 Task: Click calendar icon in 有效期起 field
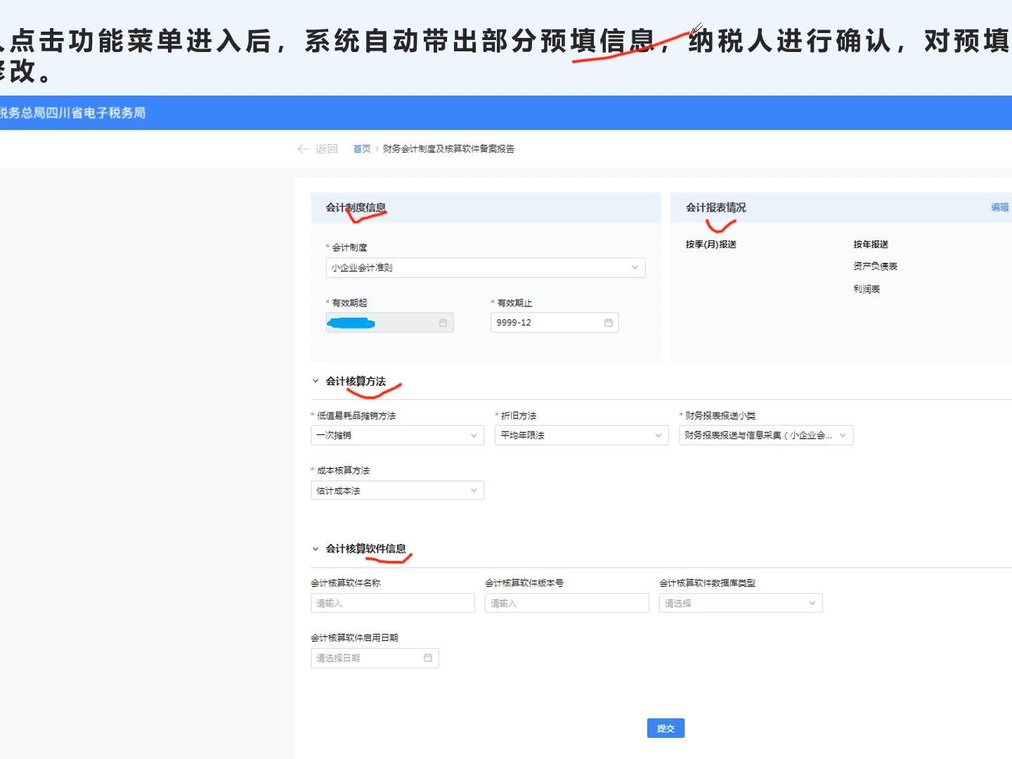point(443,323)
